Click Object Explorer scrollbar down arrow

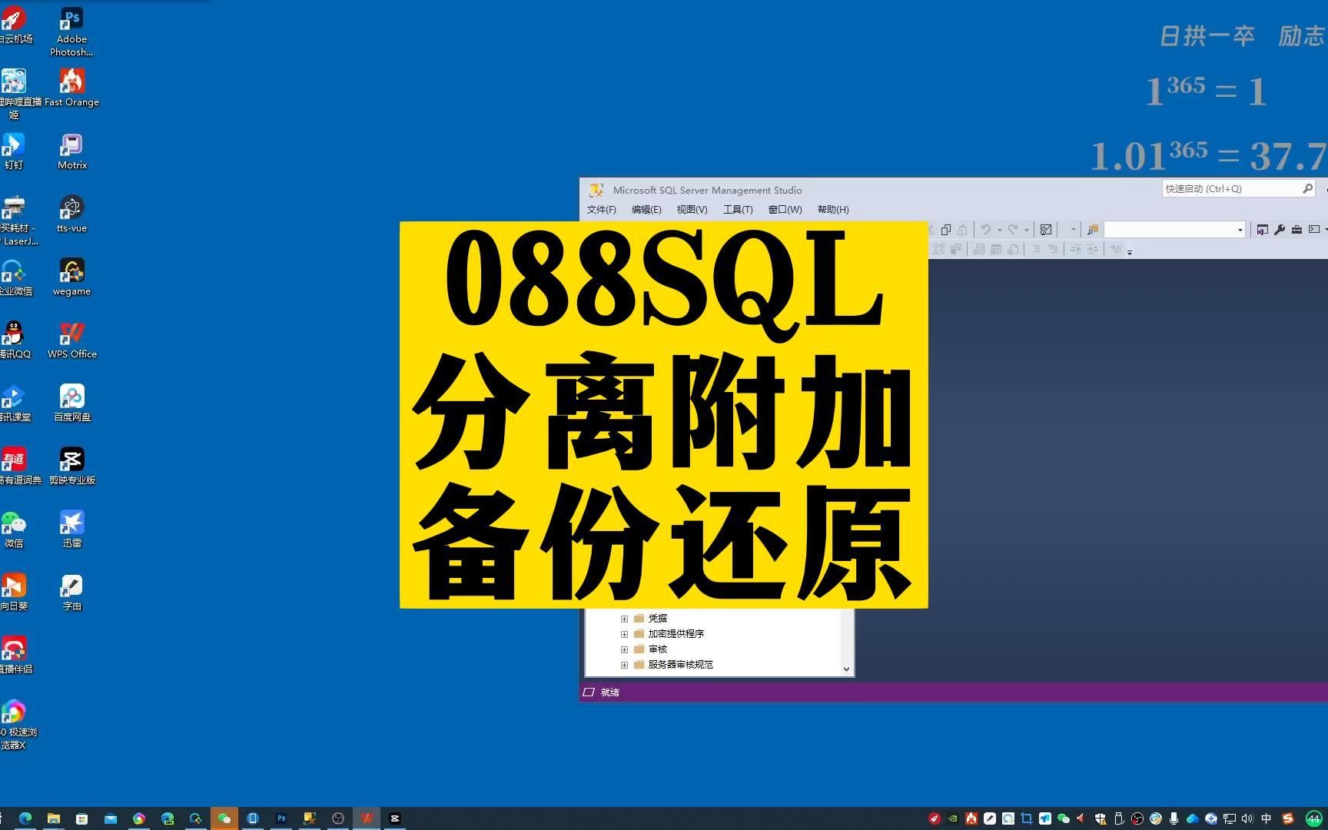click(846, 669)
